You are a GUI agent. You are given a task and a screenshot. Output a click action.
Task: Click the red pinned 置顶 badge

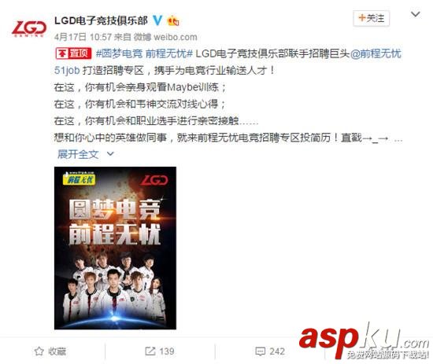(x=73, y=53)
